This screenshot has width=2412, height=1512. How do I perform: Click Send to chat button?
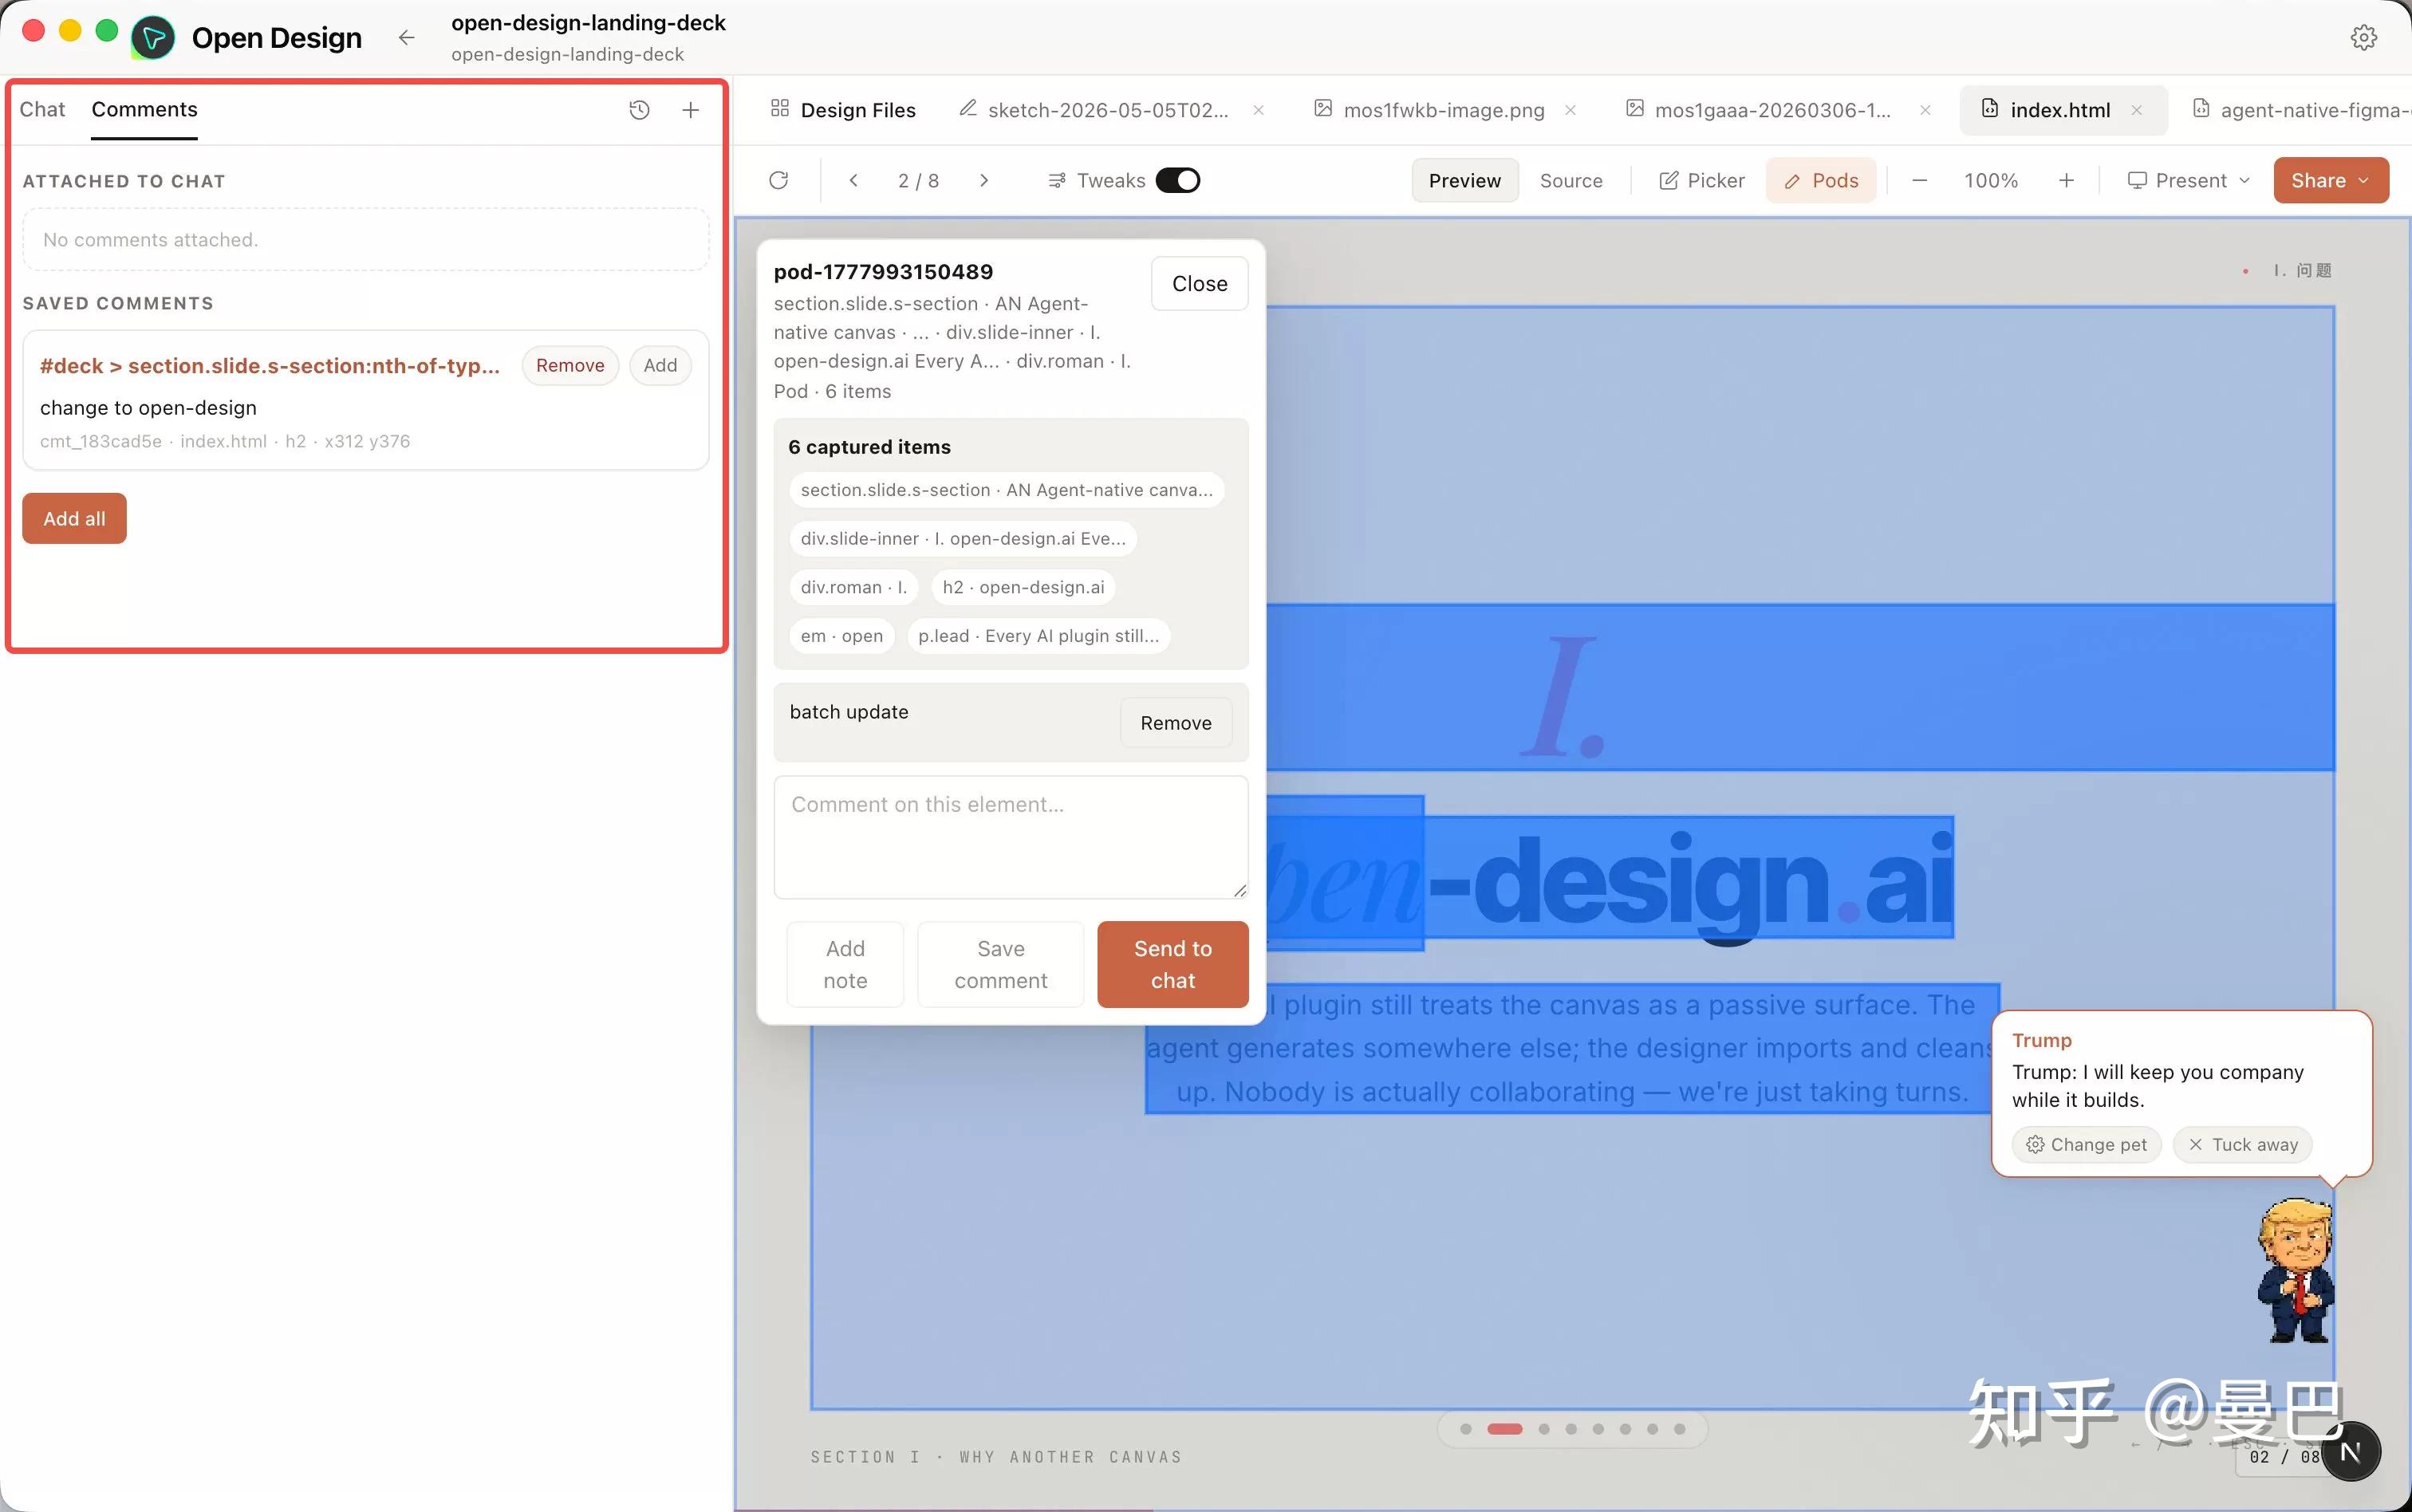1172,964
